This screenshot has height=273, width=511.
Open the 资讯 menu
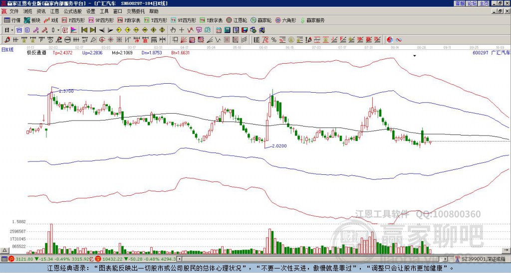tap(41, 11)
